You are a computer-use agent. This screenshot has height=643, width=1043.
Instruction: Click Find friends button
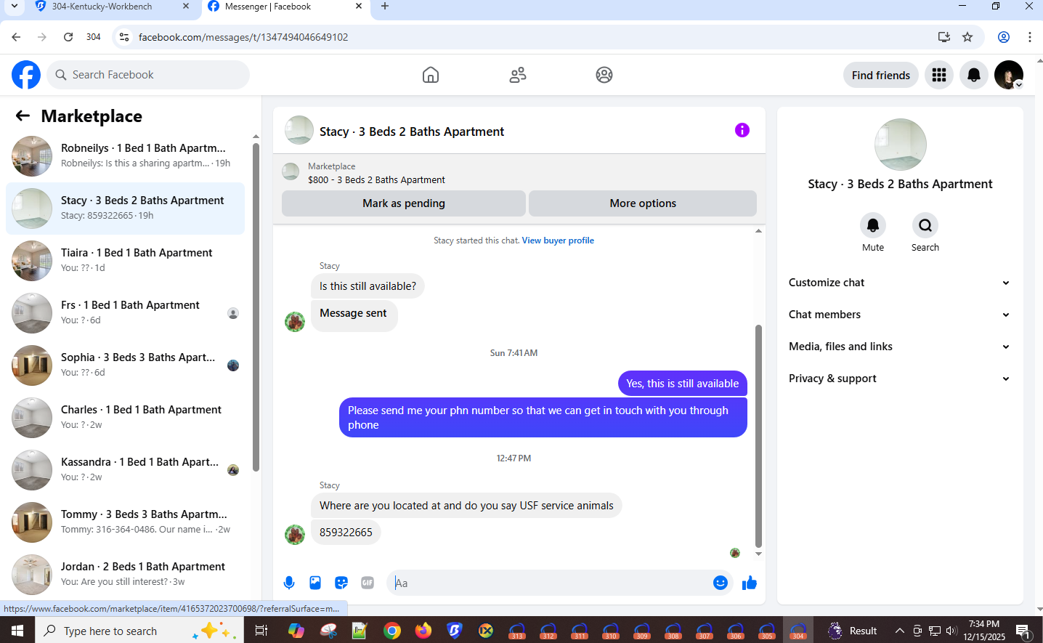[x=881, y=75]
